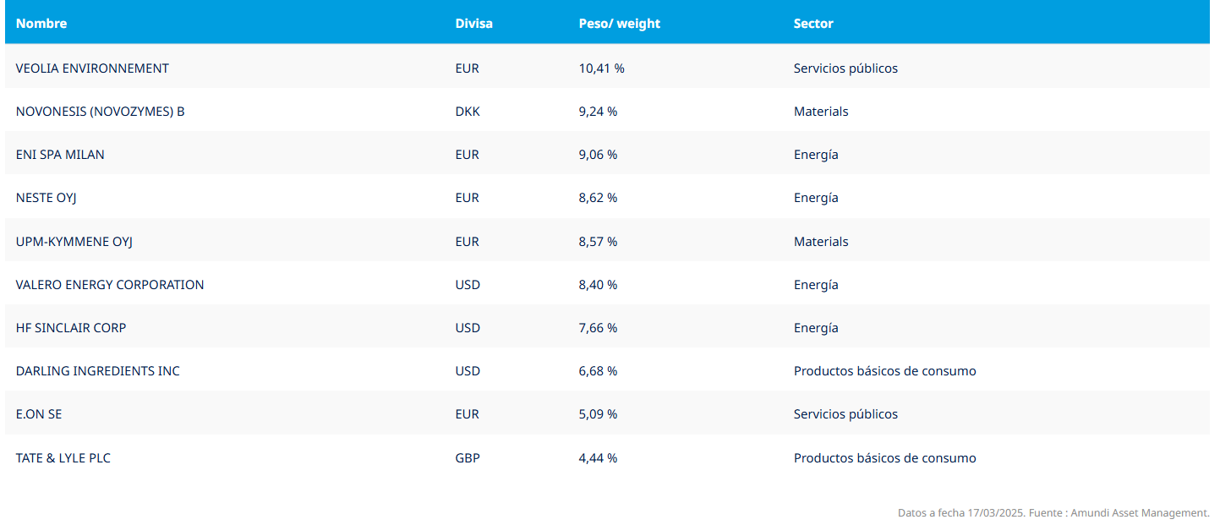Click the 7,66 % weight value

(x=598, y=328)
